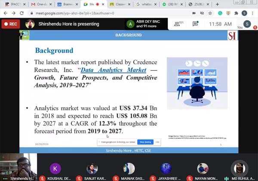Select KOUSHAL DE participant avatar

point(55,169)
